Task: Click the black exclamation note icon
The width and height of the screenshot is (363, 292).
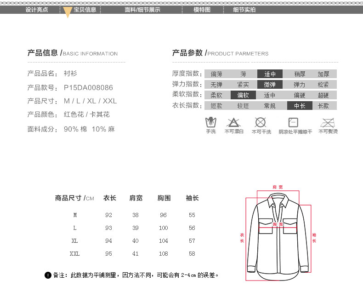Action: (48, 275)
